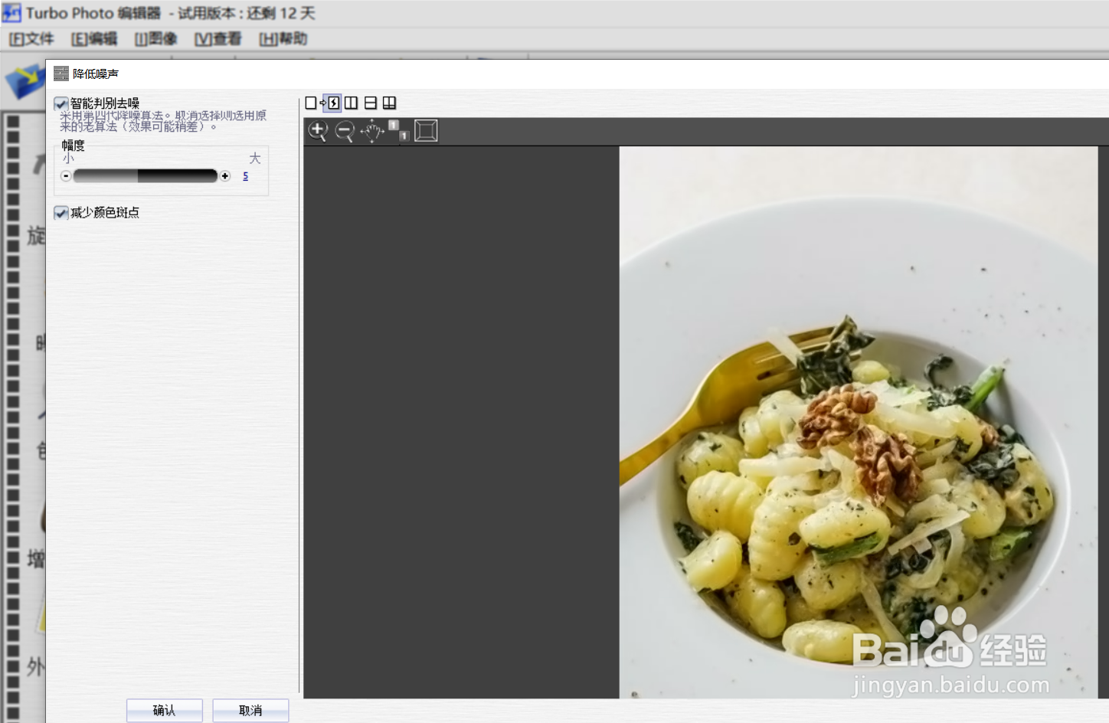
Task: Click the Turbo Photo app icon in title bar
Action: pos(11,13)
